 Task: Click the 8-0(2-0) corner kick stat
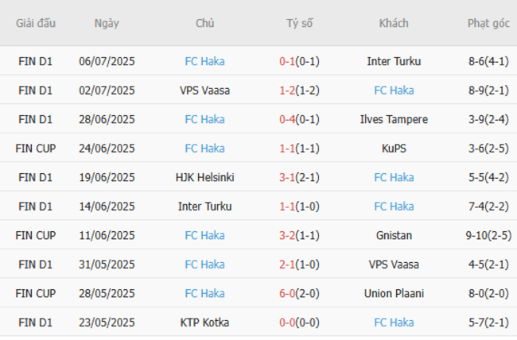(x=488, y=293)
